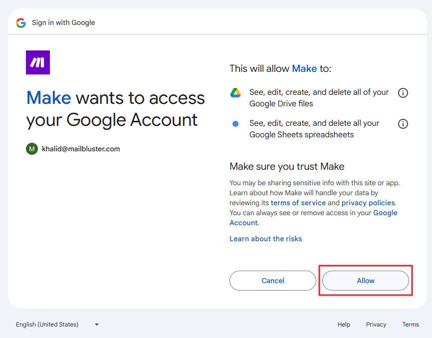Viewport: 432px width, 338px height.
Task: Click the Google Drive icon
Action: pos(235,93)
